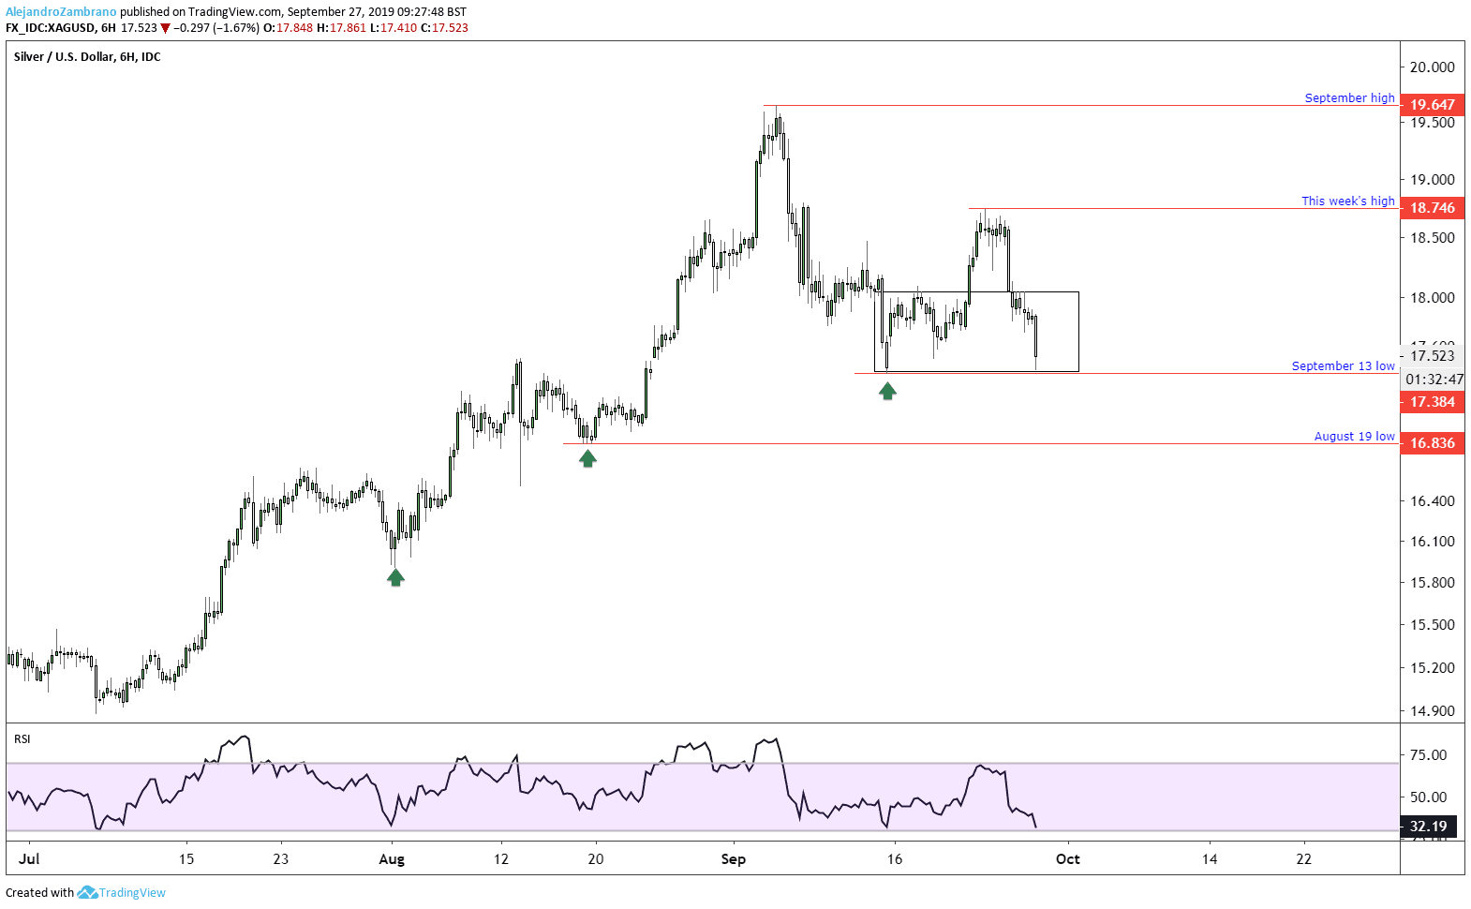The image size is (1471, 909).
Task: Click the Aug date axis label
Action: pyautogui.click(x=392, y=859)
